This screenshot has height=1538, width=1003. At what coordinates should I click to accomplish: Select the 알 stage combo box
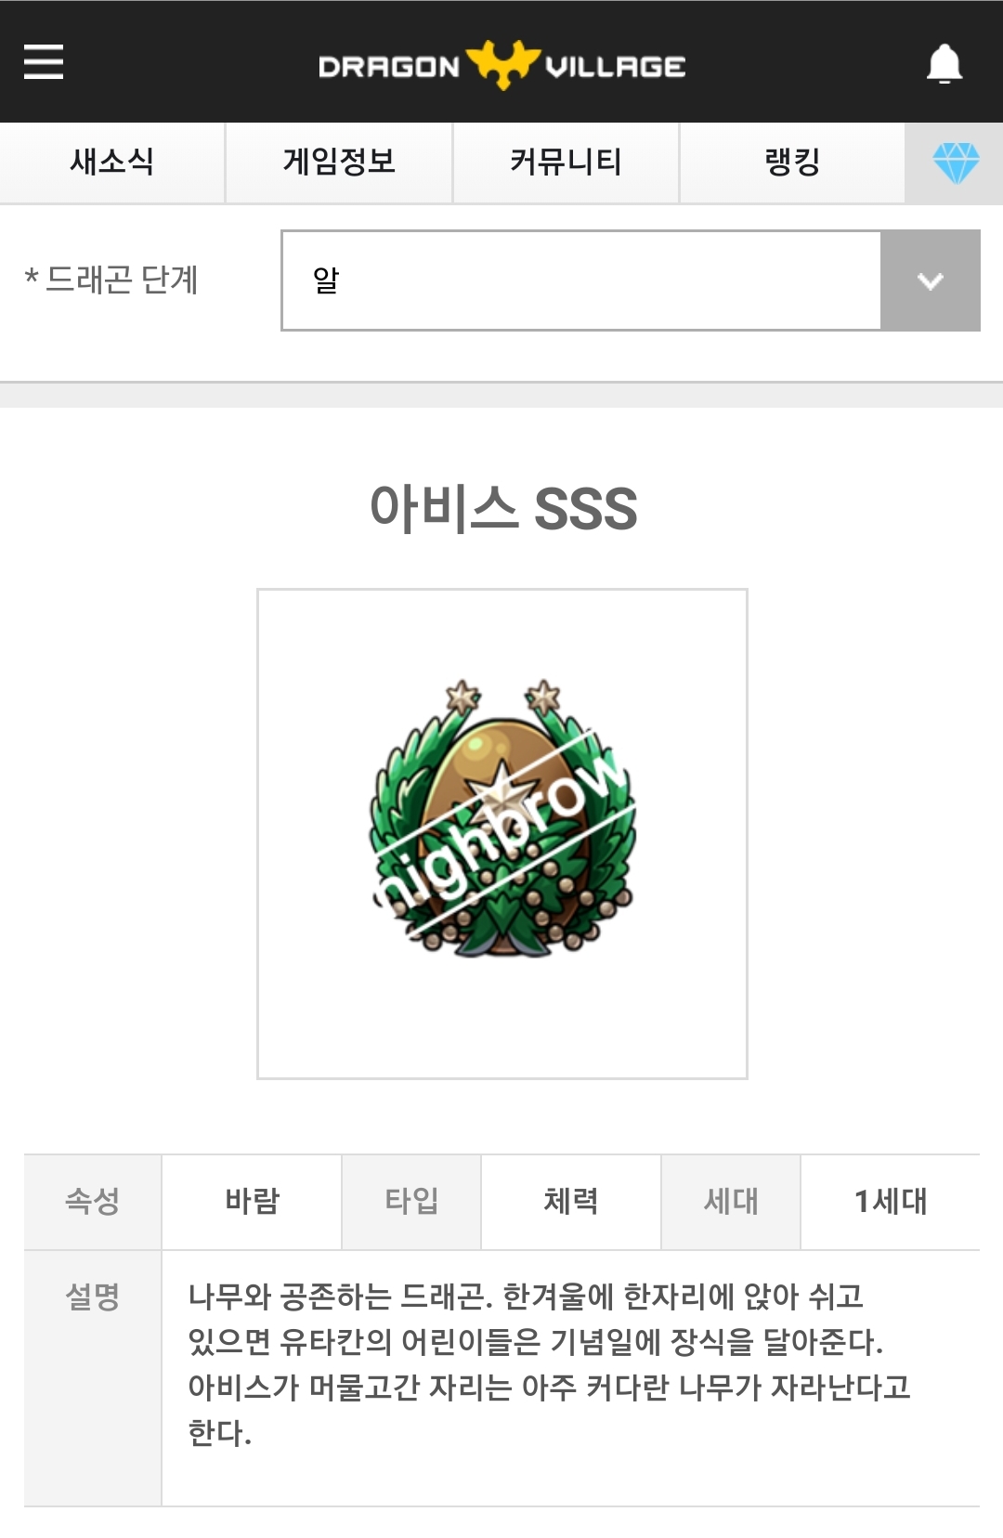631,280
